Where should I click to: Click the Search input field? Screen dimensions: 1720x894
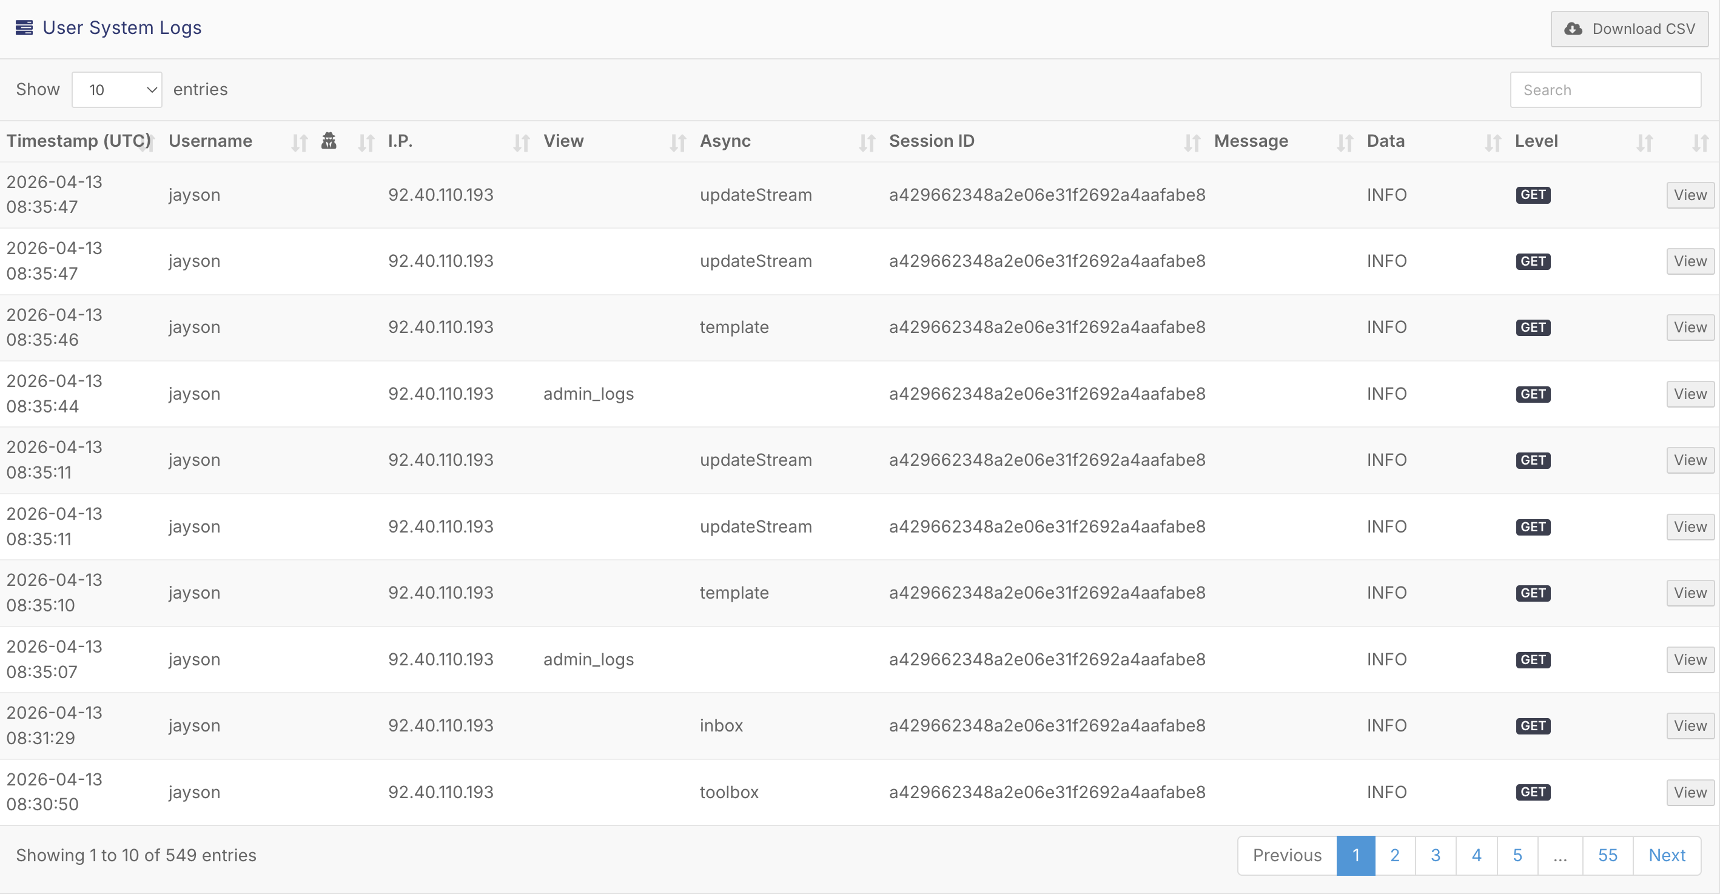[1605, 90]
